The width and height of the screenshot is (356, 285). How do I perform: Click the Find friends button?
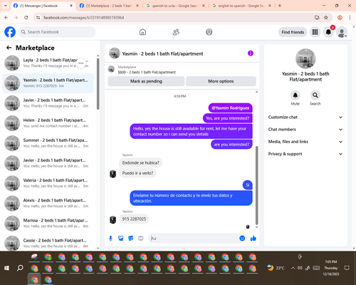(293, 32)
